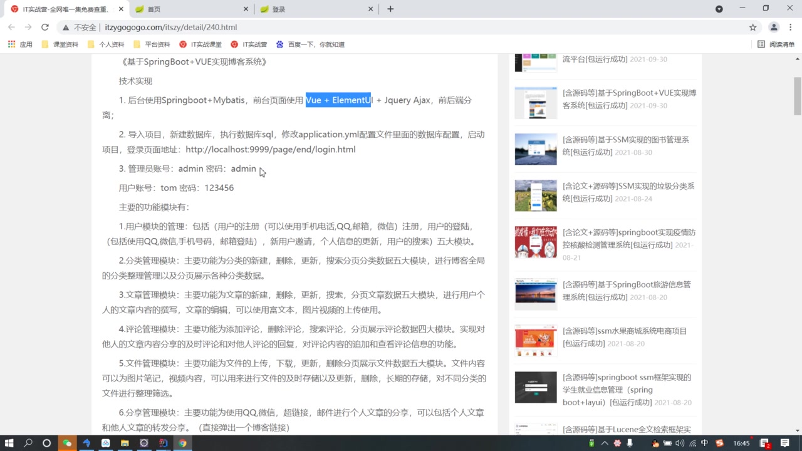The height and width of the screenshot is (451, 802).
Task: Click the 疫情防控 article thumbnail
Action: 536,242
